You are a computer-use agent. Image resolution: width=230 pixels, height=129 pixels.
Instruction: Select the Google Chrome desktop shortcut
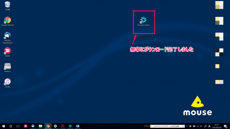coord(7,21)
